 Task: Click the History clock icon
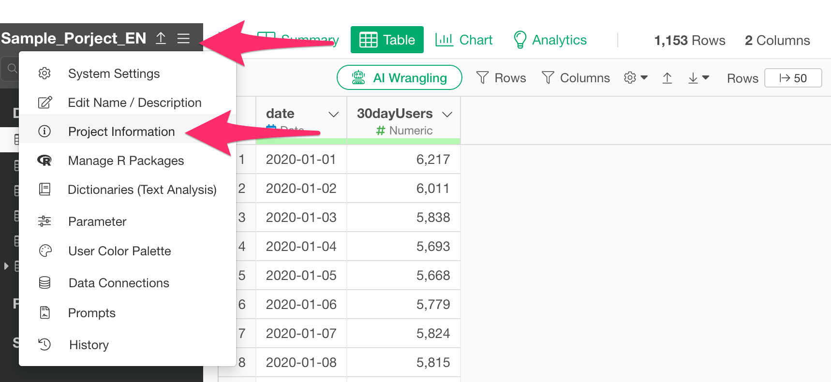[x=45, y=344]
